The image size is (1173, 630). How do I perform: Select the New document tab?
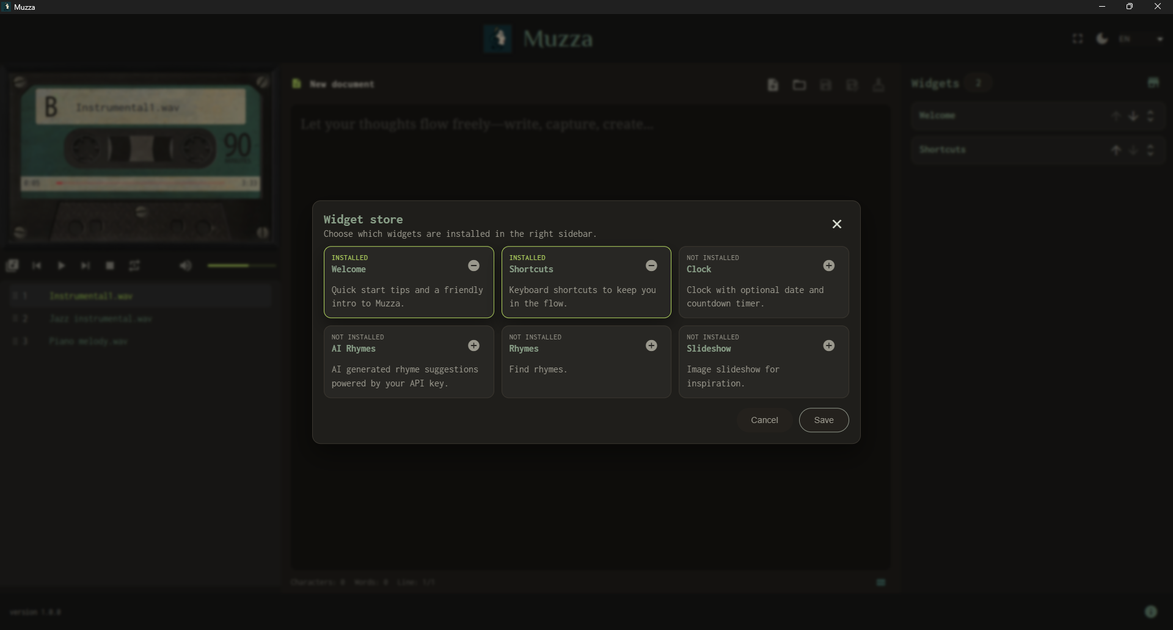pyautogui.click(x=341, y=84)
